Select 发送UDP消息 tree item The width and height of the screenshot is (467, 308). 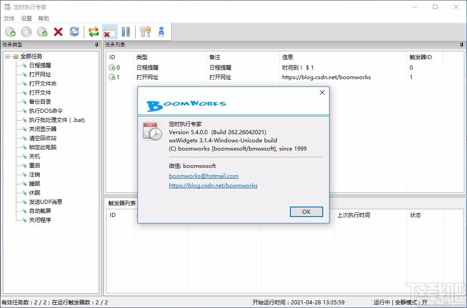[46, 202]
